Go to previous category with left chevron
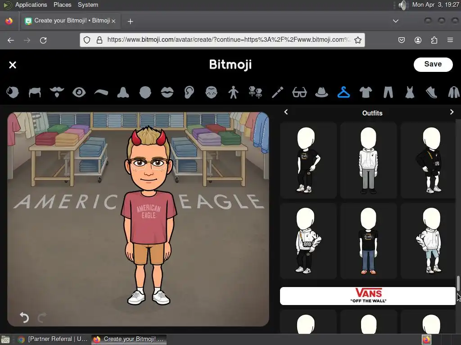The image size is (461, 345). [286, 112]
